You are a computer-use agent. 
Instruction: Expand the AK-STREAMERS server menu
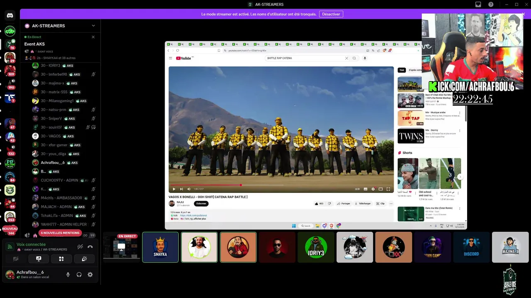click(x=93, y=26)
